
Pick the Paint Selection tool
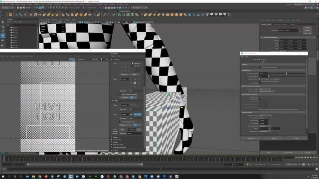[2, 31]
